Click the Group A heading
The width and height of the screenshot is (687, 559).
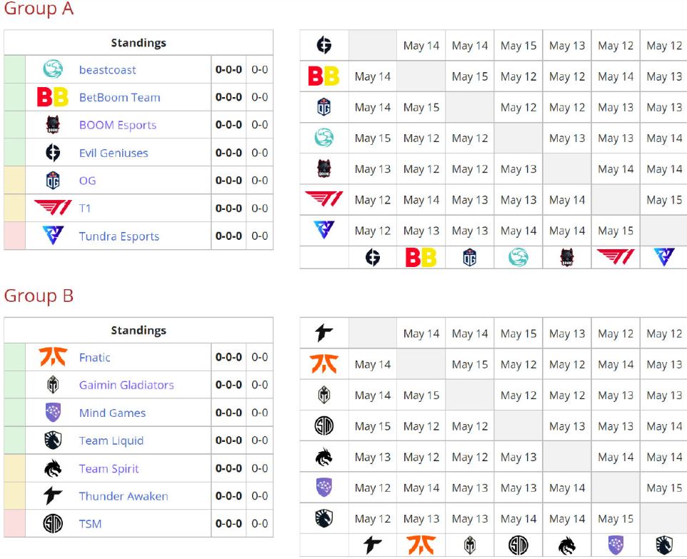pyautogui.click(x=39, y=9)
